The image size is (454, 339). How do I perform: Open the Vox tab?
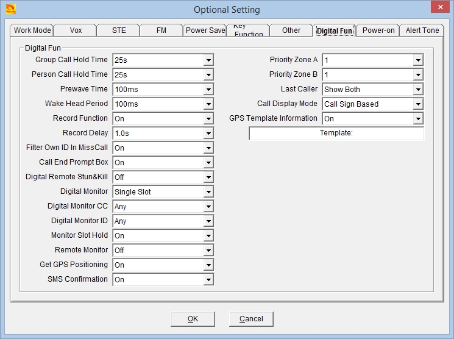coord(76,30)
